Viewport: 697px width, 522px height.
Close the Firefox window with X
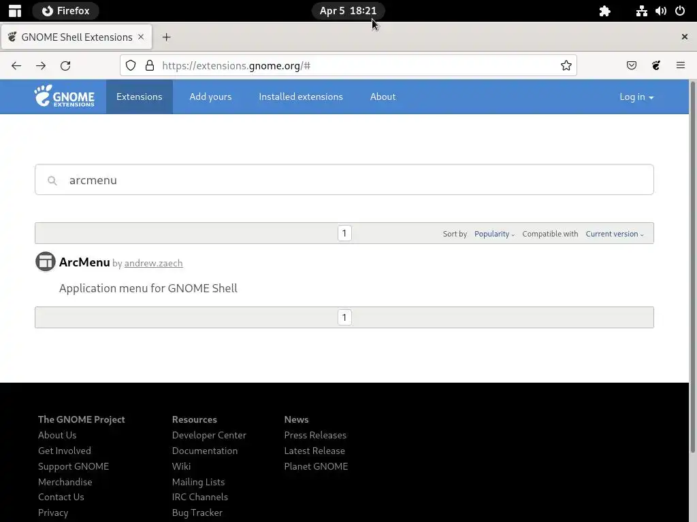tap(685, 37)
